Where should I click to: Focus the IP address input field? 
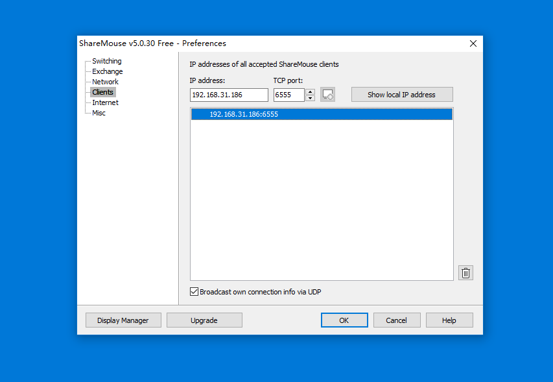click(x=229, y=95)
